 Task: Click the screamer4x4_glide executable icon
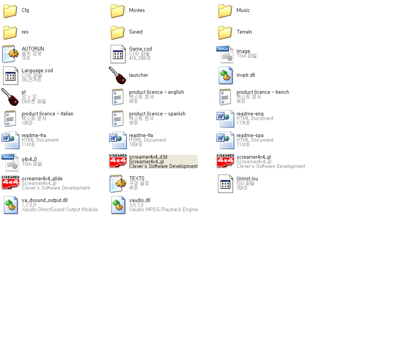[10, 183]
